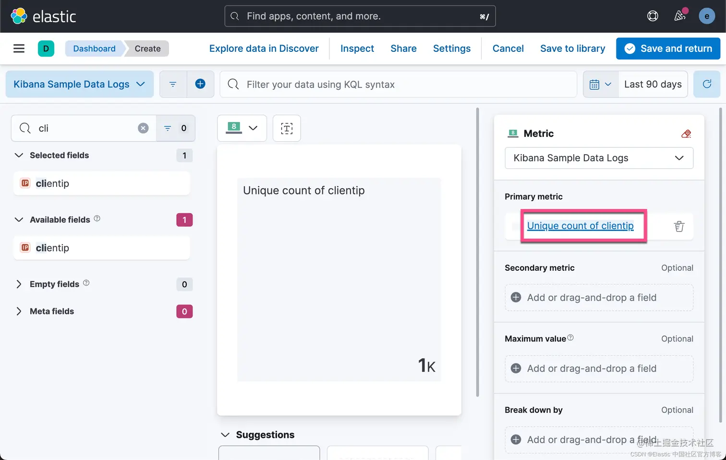Expand the Meta fields section
Viewport: 726px width, 460px height.
click(x=19, y=311)
